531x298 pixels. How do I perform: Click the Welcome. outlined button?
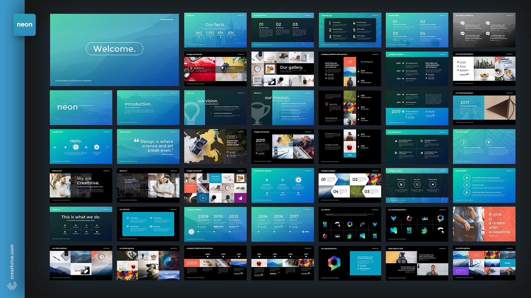114,49
